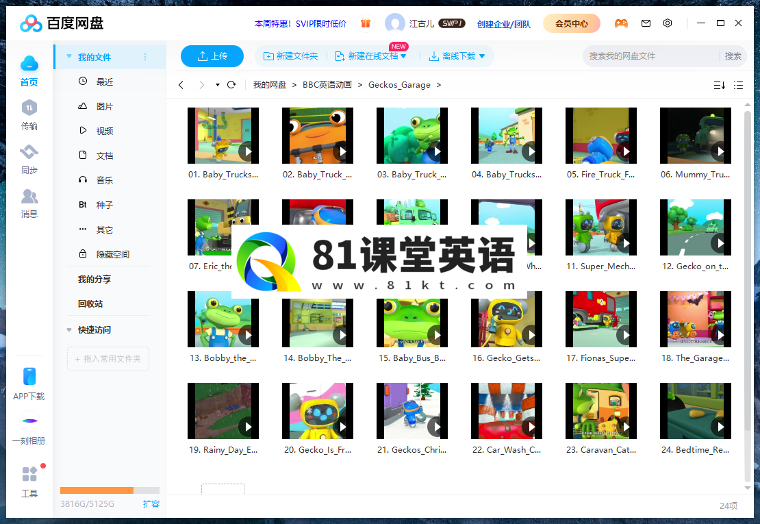
Task: Click the 扩容 expand storage link
Action: 151,503
